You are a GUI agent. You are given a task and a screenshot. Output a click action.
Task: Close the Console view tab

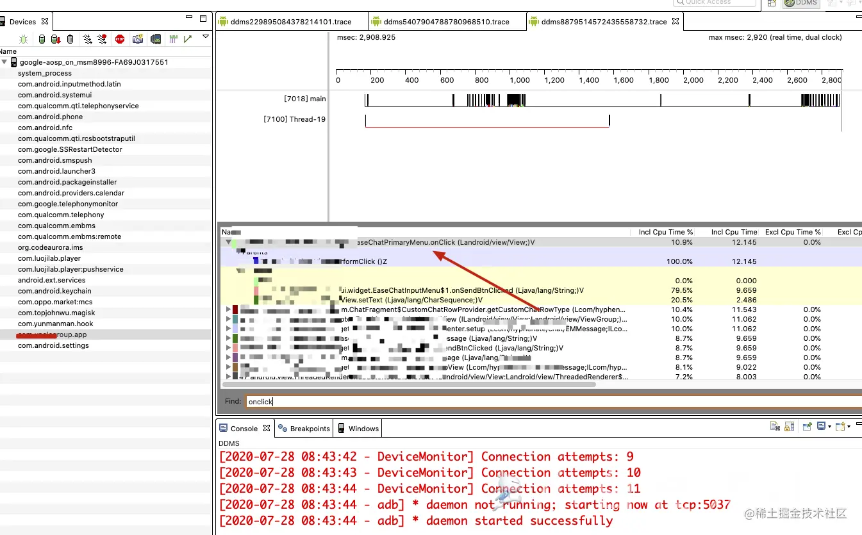[x=267, y=428]
